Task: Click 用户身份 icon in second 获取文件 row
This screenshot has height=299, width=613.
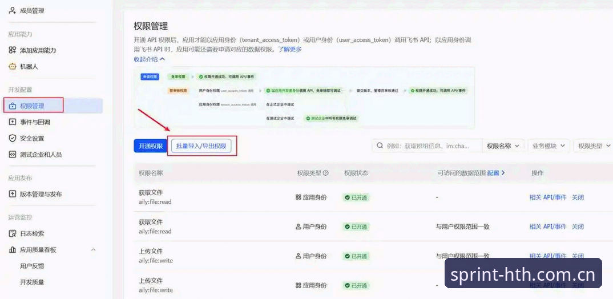Action: pos(299,227)
